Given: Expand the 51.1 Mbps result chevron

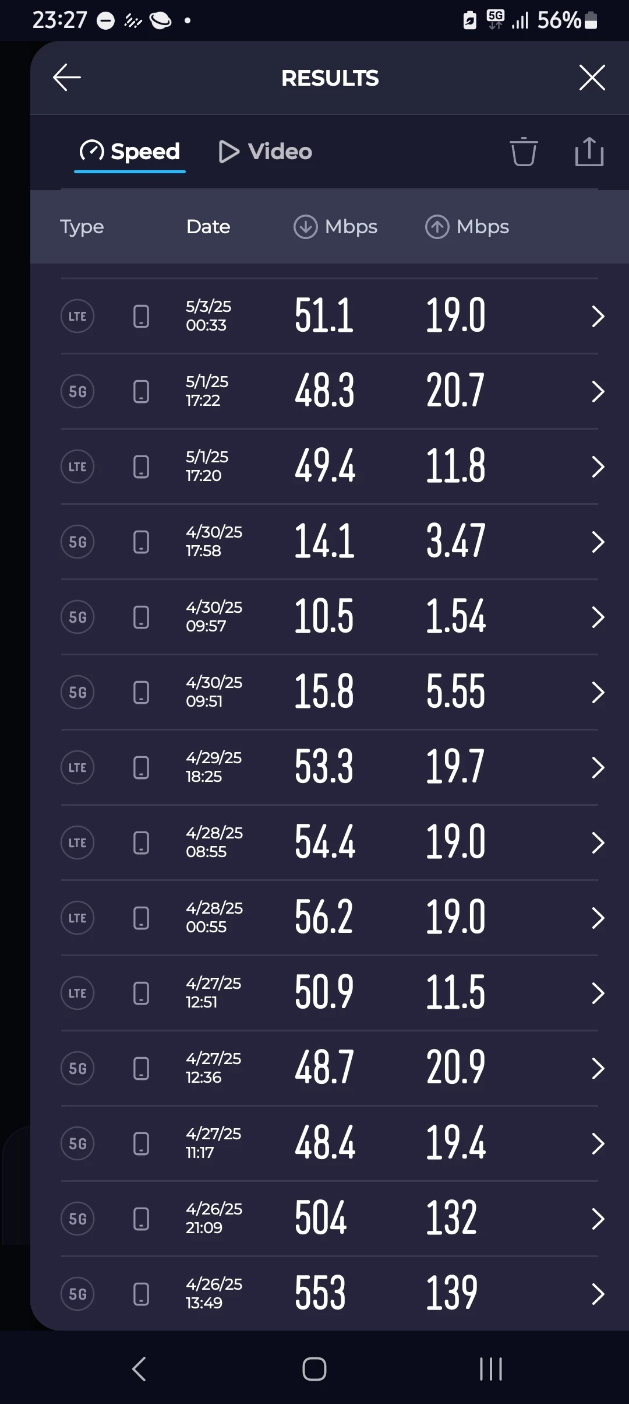Looking at the screenshot, I should 598,316.
